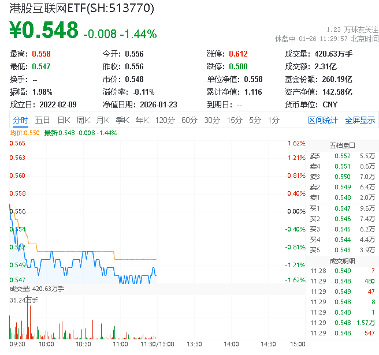The width and height of the screenshot is (379, 355).
Task: Select the 买1 bid row at 0.547
Action: click(341, 208)
